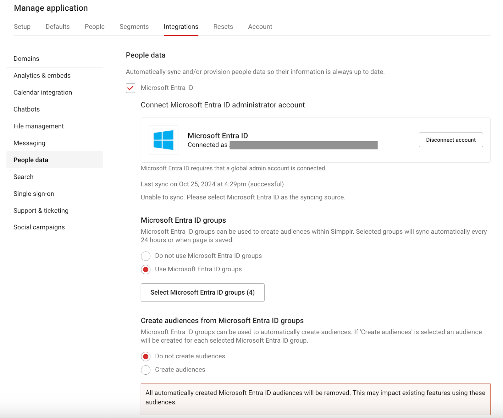Screen dimensions: 503x418
Task: Select Social campaigns in sidebar
Action: click(x=55, y=227)
